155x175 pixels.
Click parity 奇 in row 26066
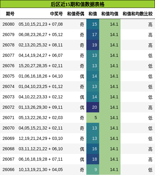tap(82, 170)
